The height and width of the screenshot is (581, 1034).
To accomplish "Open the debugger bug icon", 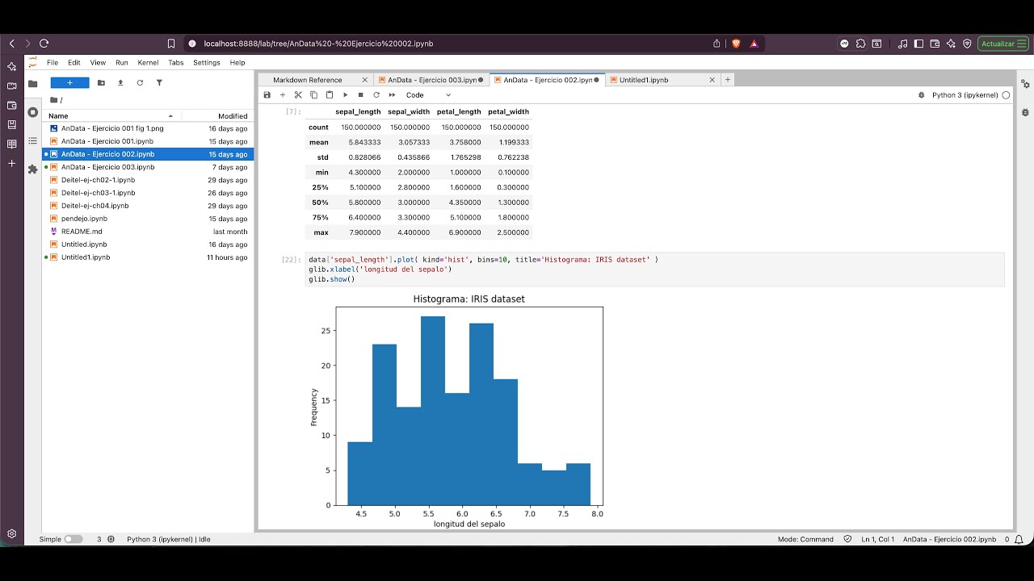I will (922, 95).
